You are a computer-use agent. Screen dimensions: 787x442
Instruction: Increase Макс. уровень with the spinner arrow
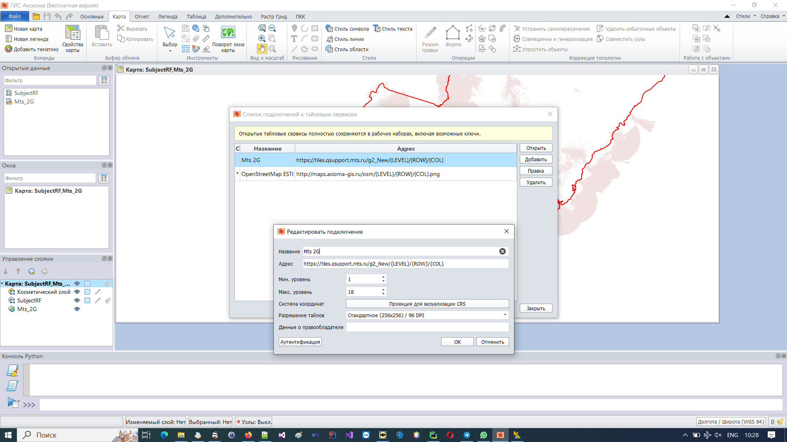point(383,289)
